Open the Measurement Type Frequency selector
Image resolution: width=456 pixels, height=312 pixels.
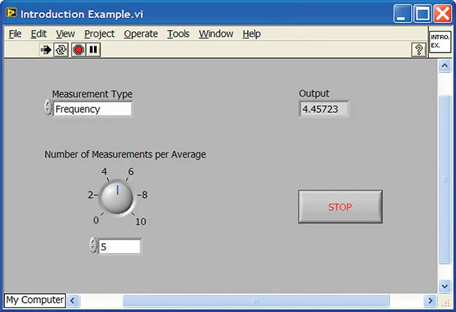(x=92, y=109)
